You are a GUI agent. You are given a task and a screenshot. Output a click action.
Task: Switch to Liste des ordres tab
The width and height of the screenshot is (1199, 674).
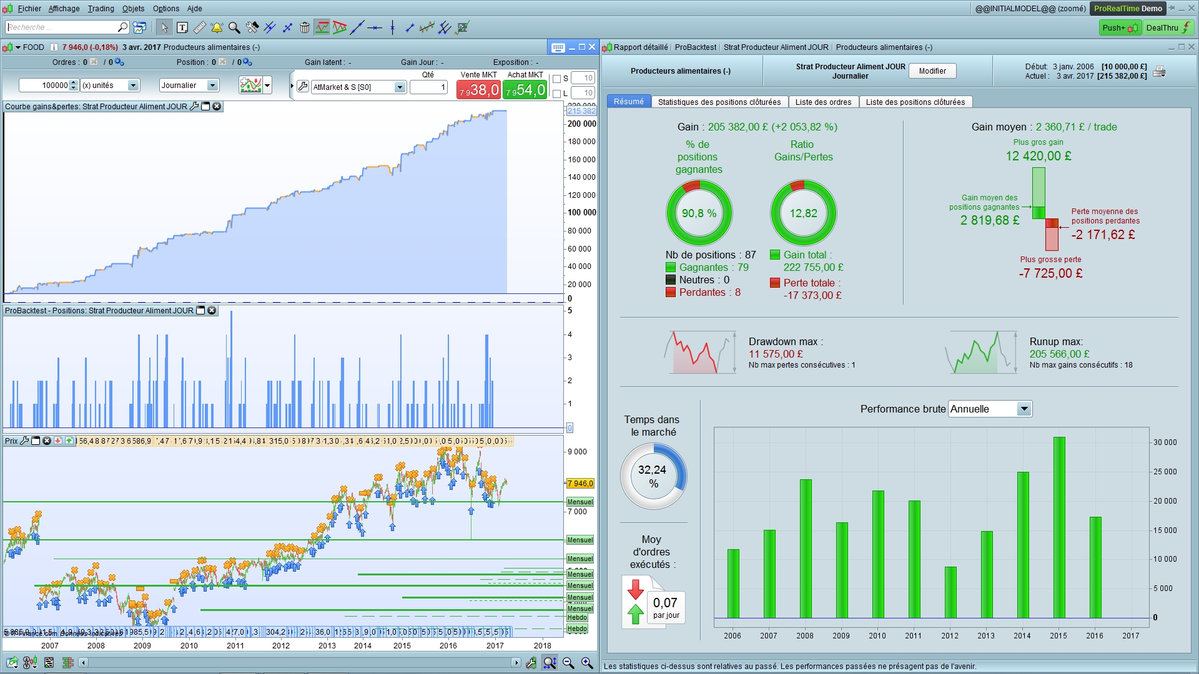point(823,102)
